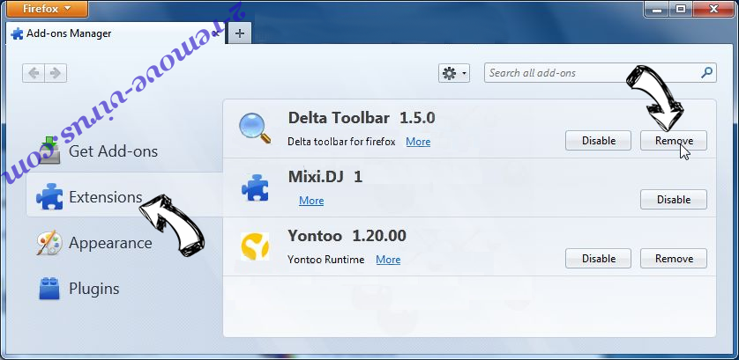739x360 pixels.
Task: Remove the Yontoo extension
Action: [x=674, y=259]
